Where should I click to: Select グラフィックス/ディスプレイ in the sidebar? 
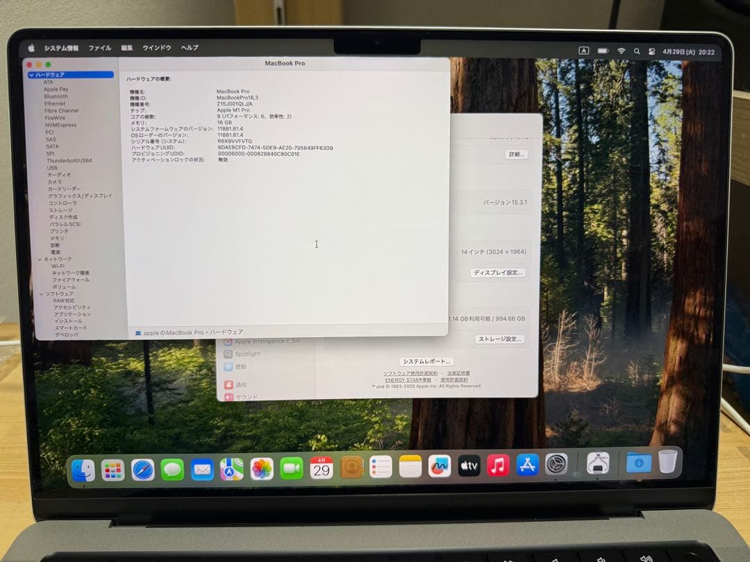tap(81, 196)
